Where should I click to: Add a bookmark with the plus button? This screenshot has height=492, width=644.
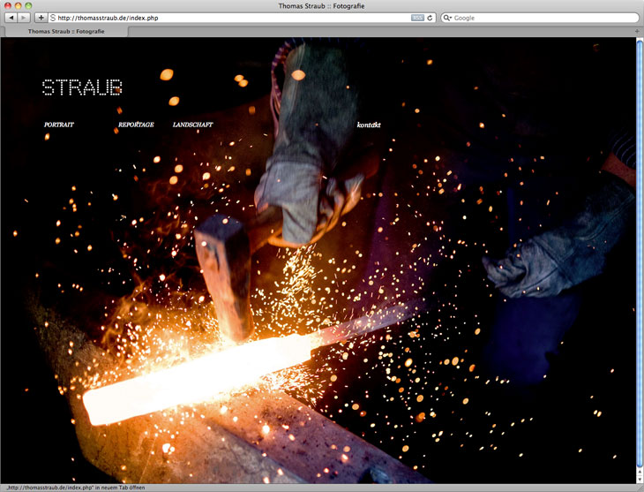click(x=41, y=18)
